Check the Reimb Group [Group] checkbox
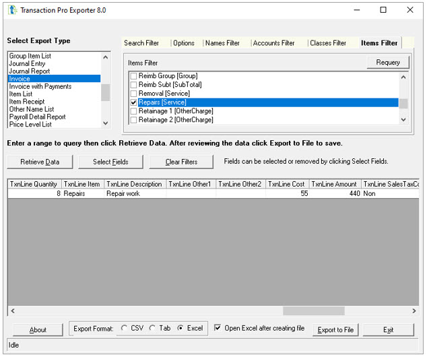 [133, 76]
